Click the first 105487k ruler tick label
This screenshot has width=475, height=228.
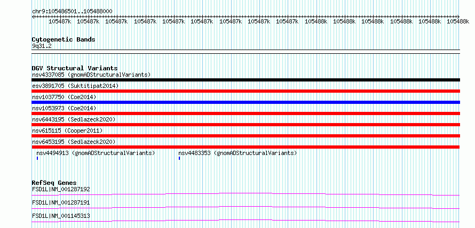tap(60, 21)
